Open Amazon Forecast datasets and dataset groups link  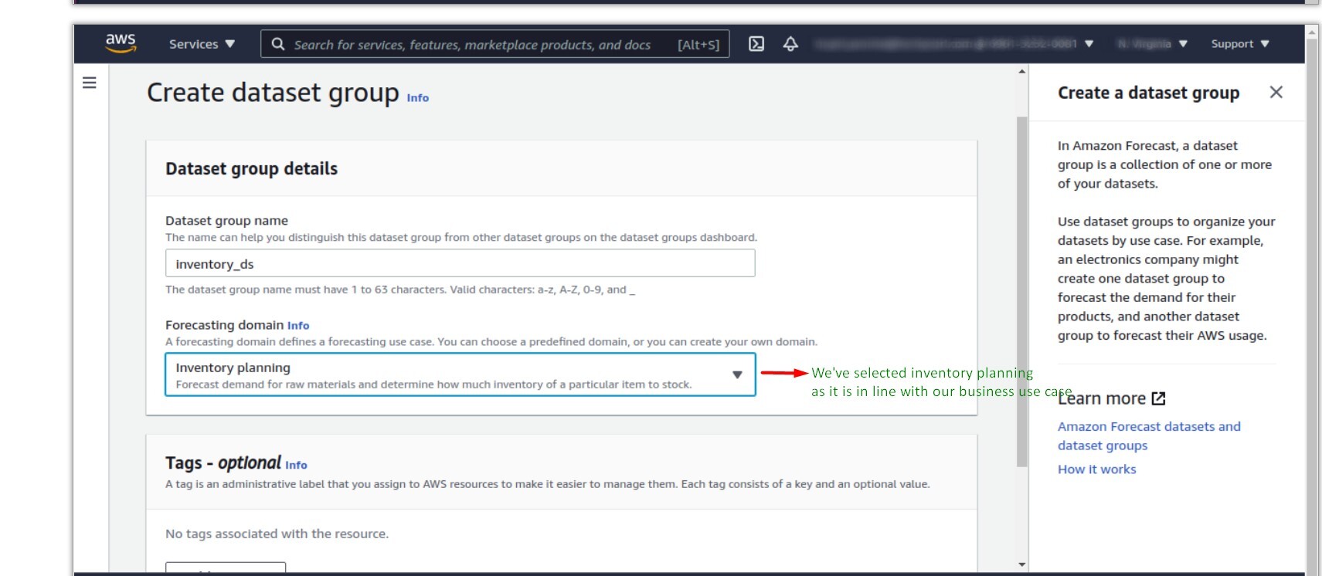[1149, 436]
